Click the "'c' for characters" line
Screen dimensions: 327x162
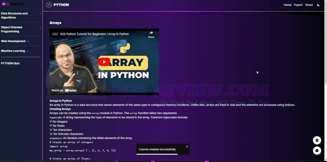(61, 130)
